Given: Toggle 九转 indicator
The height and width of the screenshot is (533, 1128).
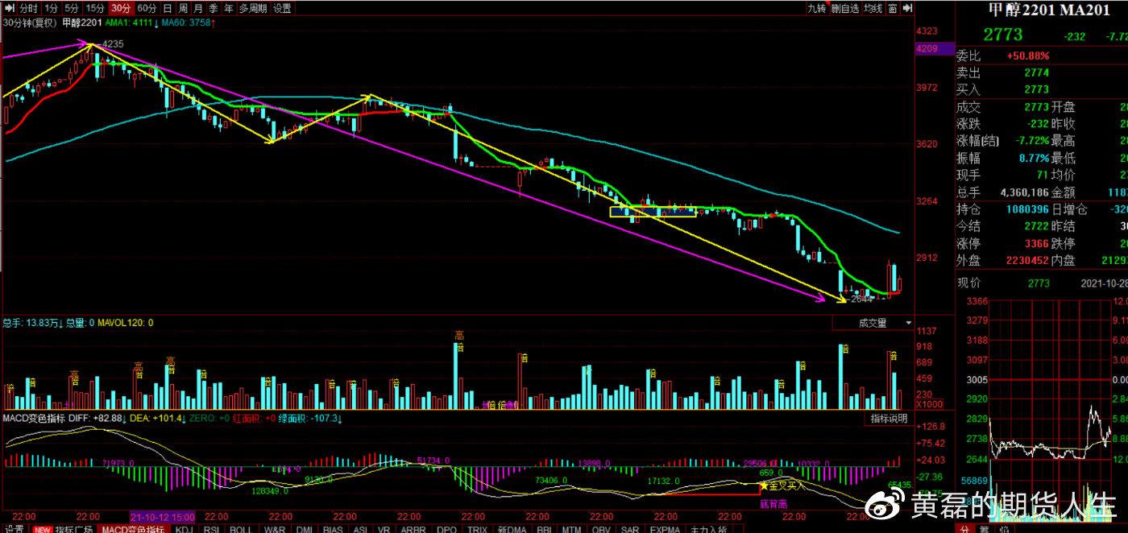Looking at the screenshot, I should (817, 8).
